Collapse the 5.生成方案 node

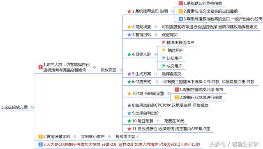pos(156,74)
